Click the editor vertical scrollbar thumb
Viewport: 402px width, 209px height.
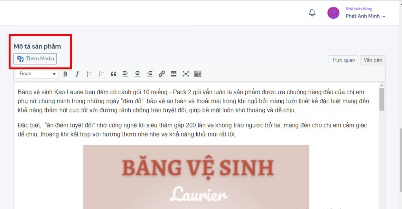382,99
